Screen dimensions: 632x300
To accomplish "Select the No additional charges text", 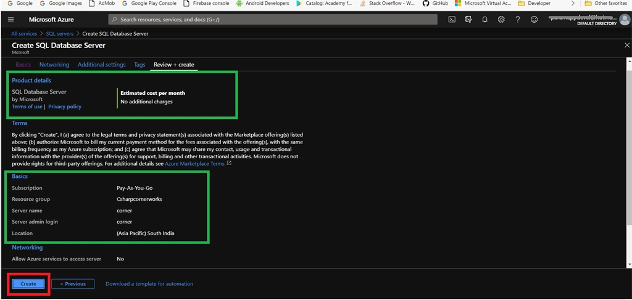I will [146, 102].
